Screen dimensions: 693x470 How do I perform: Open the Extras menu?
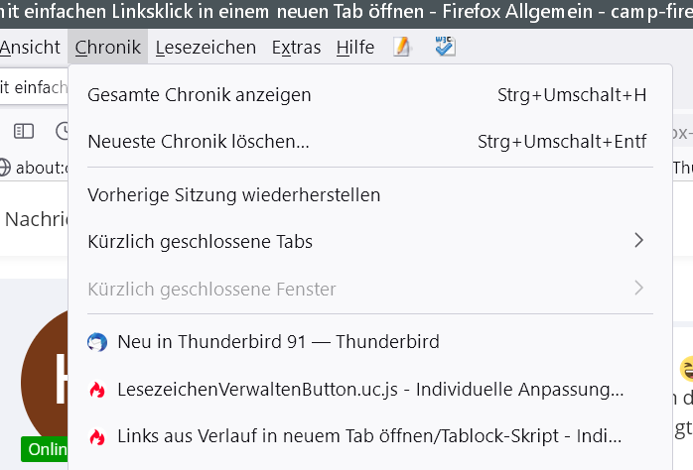pos(296,48)
